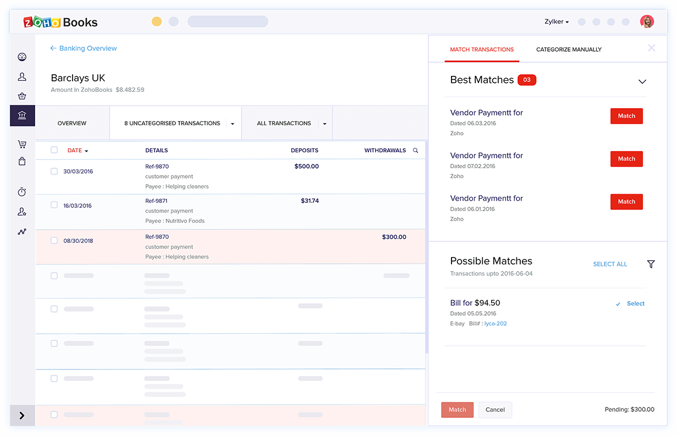Select the Banking building icon in sidebar
This screenshot has width=677, height=436.
[22, 115]
